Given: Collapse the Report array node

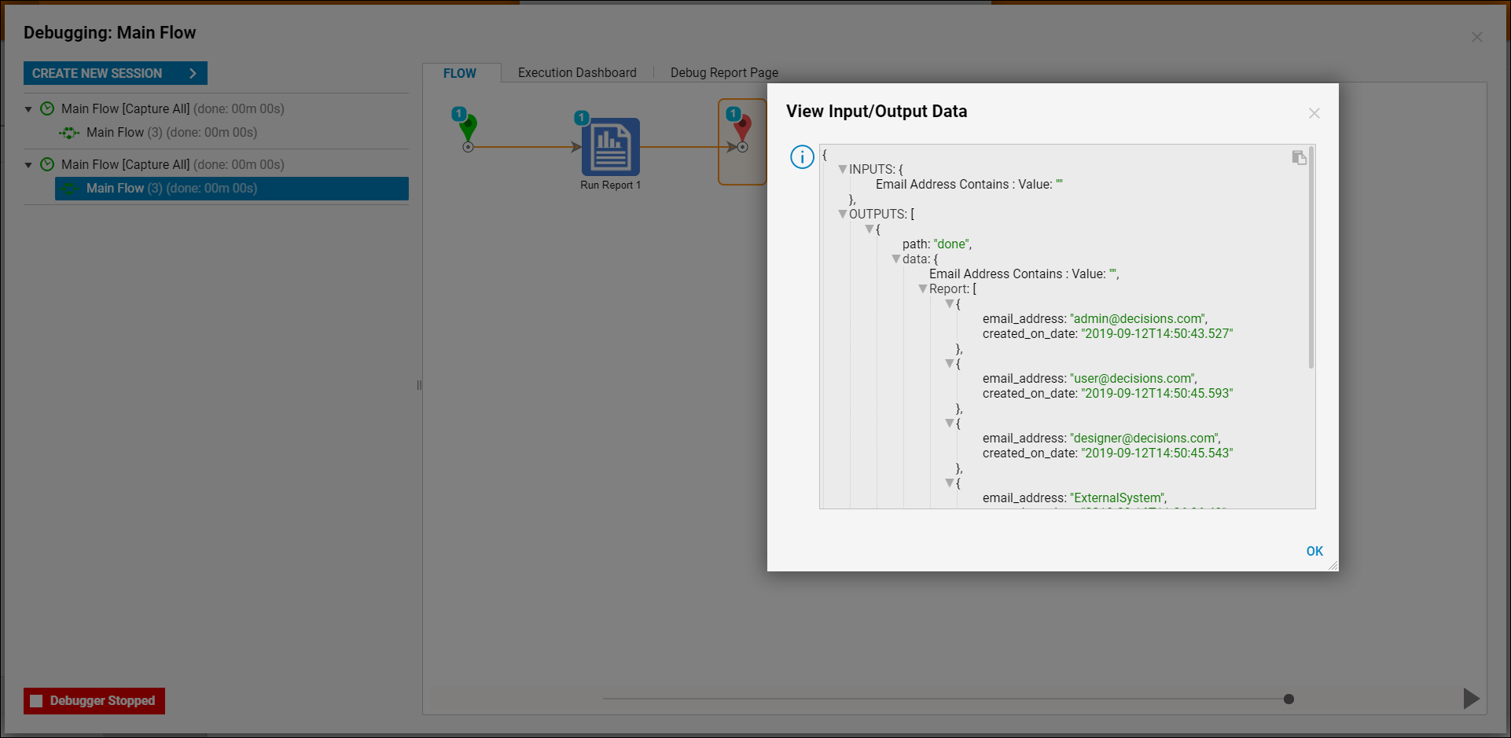Looking at the screenshot, I should [923, 288].
